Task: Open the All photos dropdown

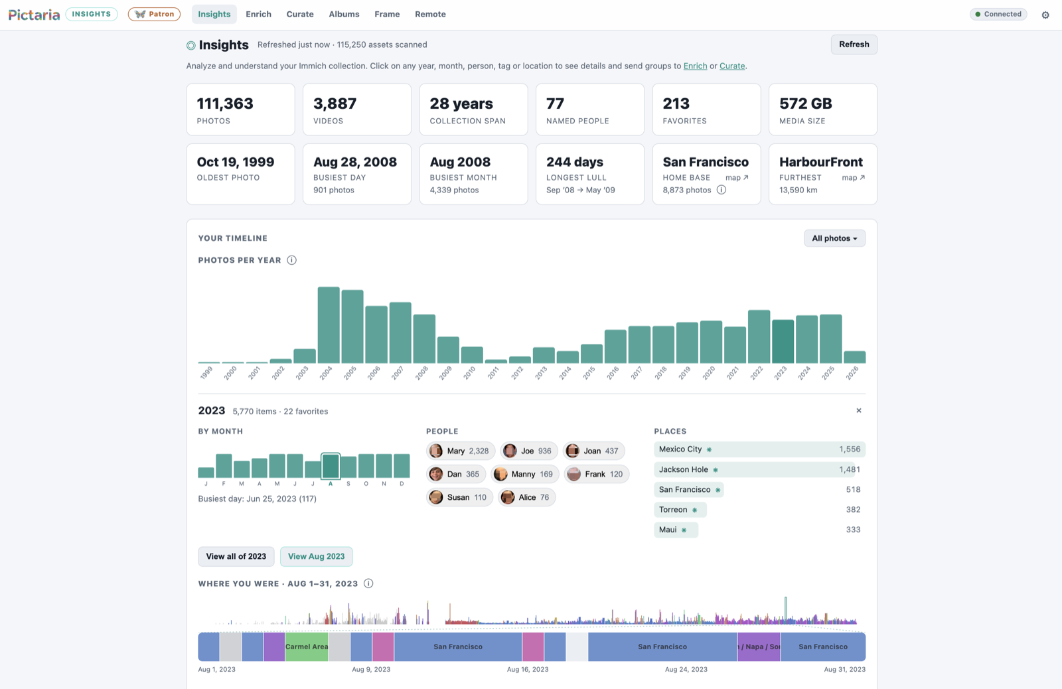Action: click(834, 238)
